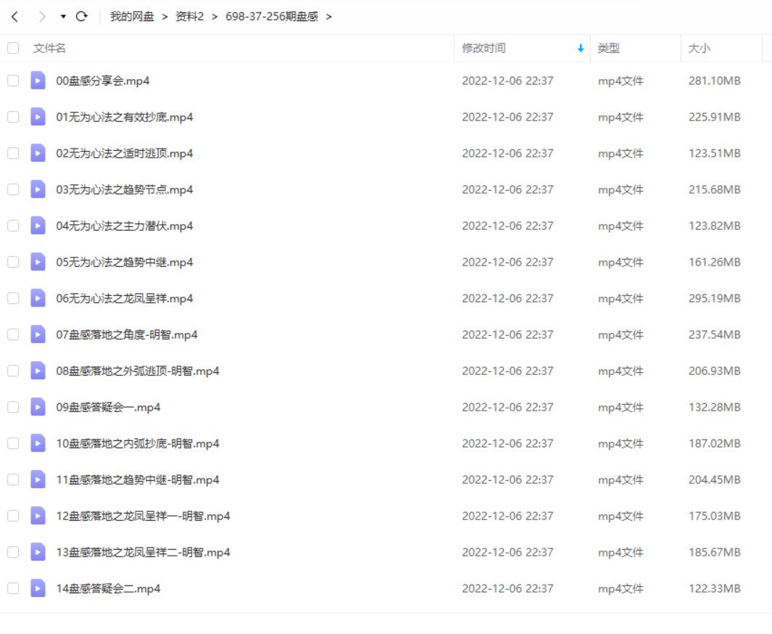This screenshot has width=772, height=634.
Task: Click video icon of 11盘感落地之趋势中继-明智.mp4
Action: [x=38, y=479]
